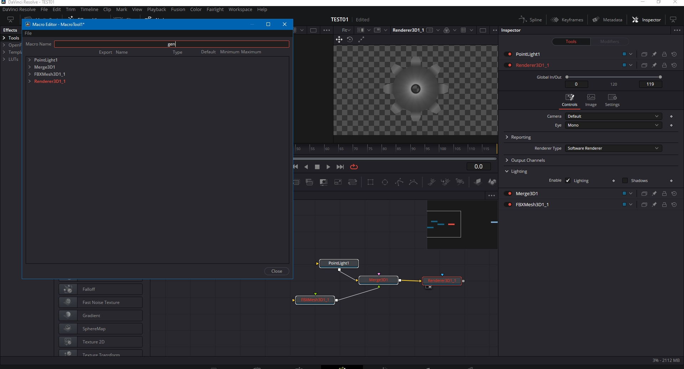Select the scale tool above the viewer
This screenshot has width=684, height=369.
tap(361, 40)
